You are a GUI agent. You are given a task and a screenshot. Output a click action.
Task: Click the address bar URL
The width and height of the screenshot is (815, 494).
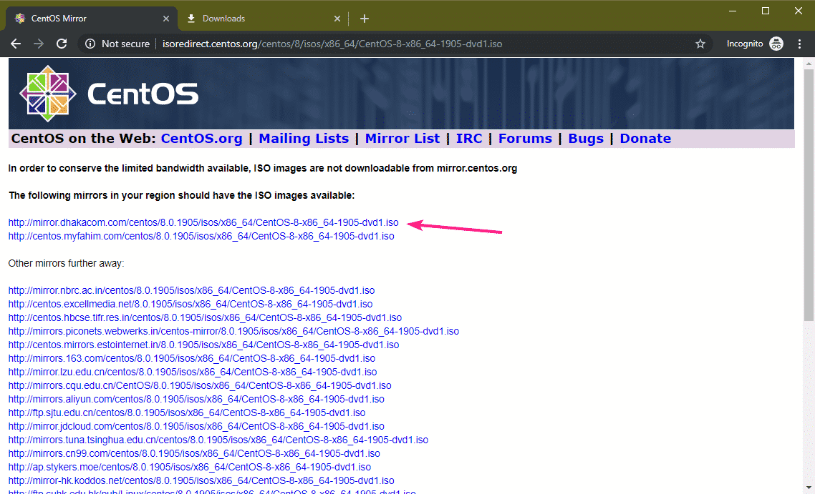(x=332, y=44)
